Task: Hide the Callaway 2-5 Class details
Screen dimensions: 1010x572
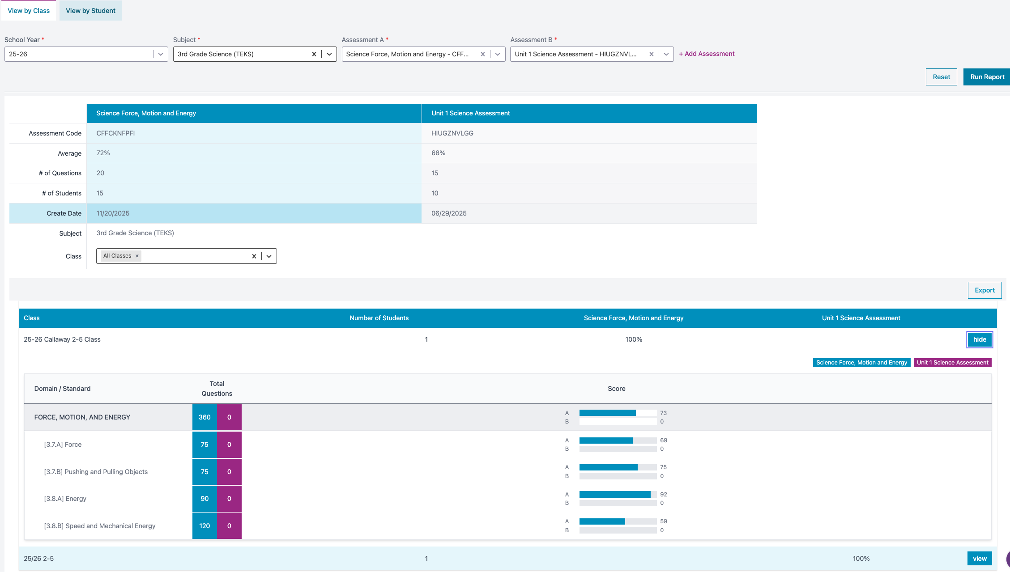Action: tap(979, 339)
